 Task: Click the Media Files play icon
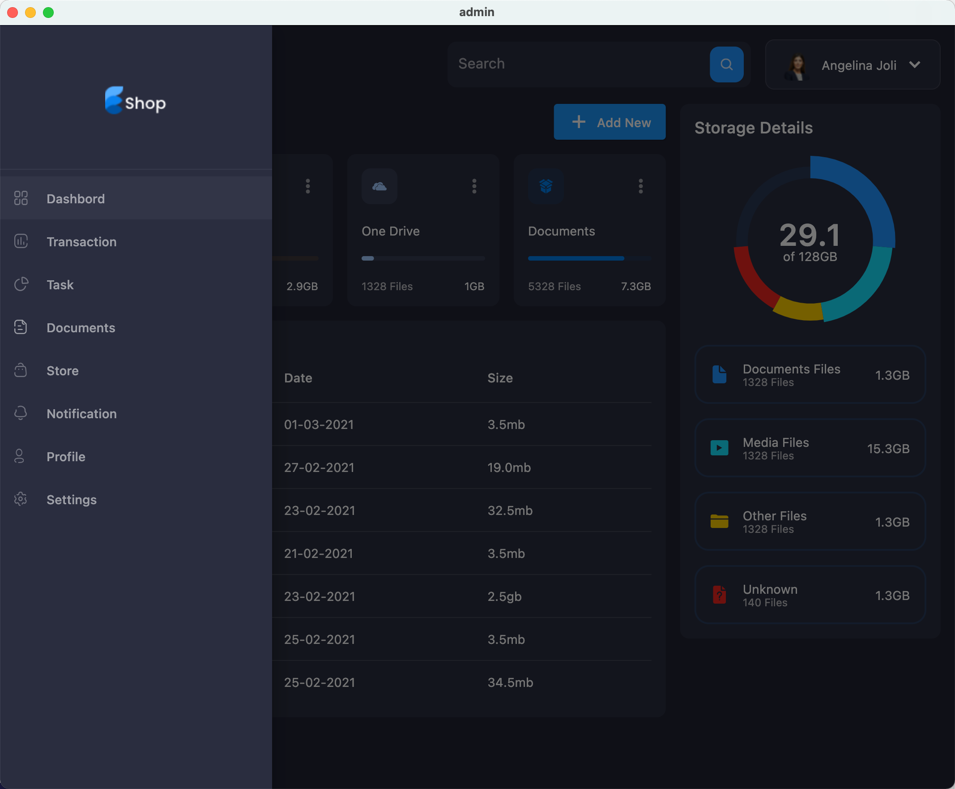click(x=719, y=448)
